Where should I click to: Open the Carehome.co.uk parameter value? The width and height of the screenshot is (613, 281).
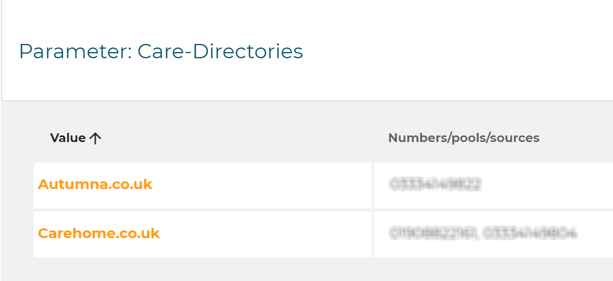click(99, 233)
